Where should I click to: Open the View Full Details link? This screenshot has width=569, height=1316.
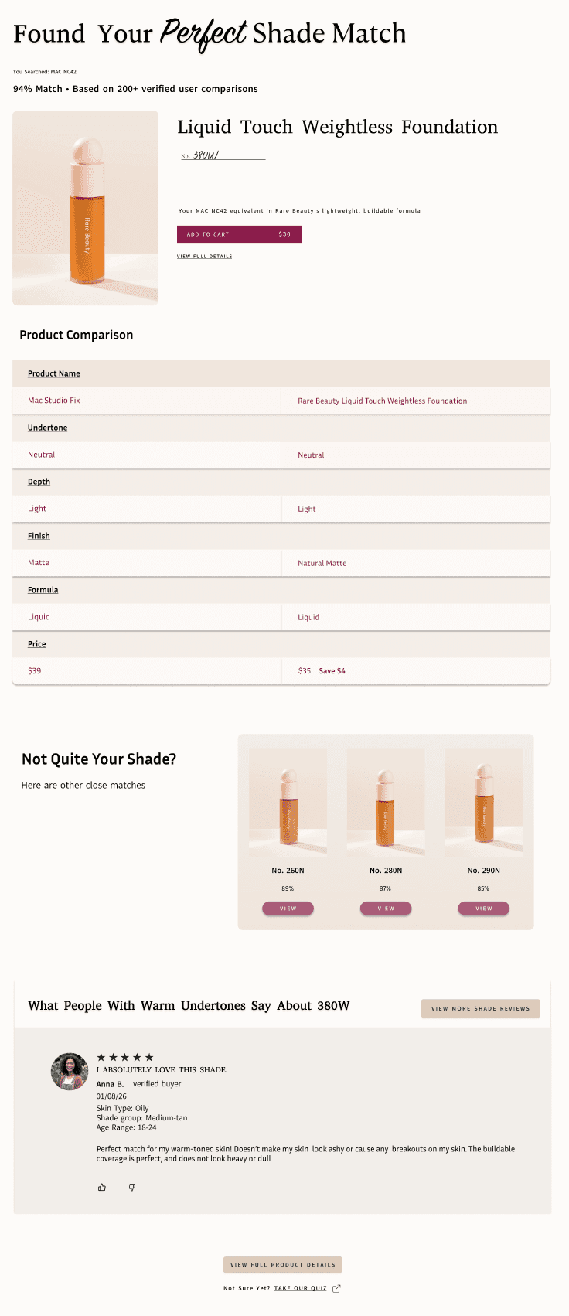coord(205,256)
